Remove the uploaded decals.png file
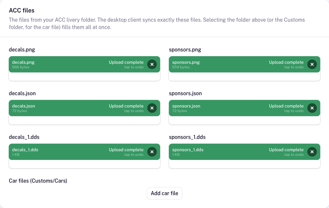This screenshot has width=329, height=208. (152, 64)
